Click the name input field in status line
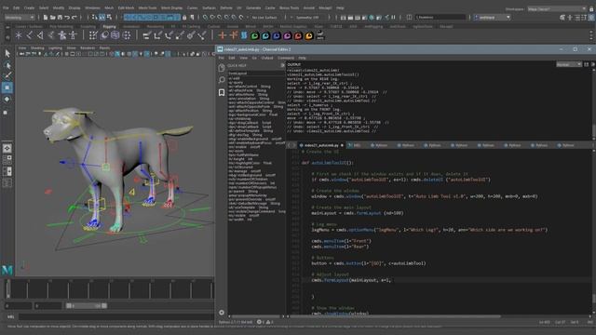The image size is (596, 335). (440, 17)
